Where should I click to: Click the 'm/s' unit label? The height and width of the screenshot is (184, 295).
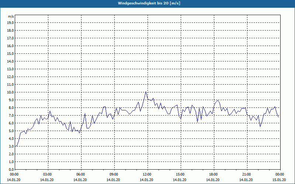click(11, 17)
